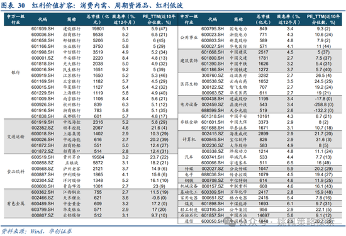346x236 pixels.
Task: Click stock code 601390.SH
Action: (213, 64)
